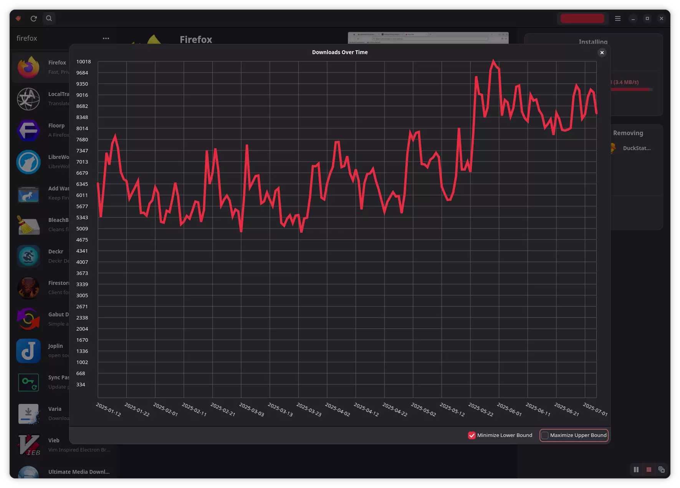The height and width of the screenshot is (488, 680).
Task: Click the 5009 y-axis label
Action: pyautogui.click(x=82, y=229)
